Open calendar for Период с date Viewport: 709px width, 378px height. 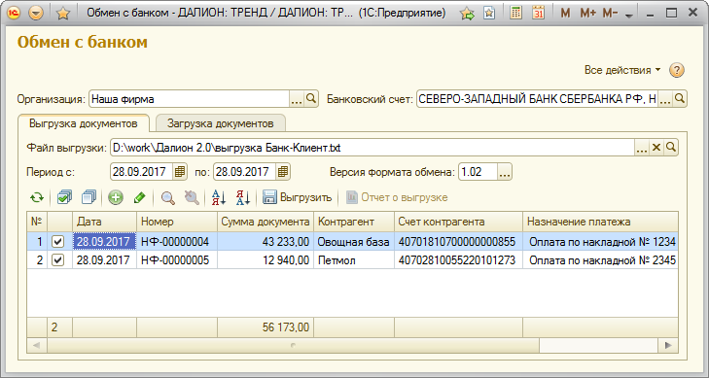point(180,172)
